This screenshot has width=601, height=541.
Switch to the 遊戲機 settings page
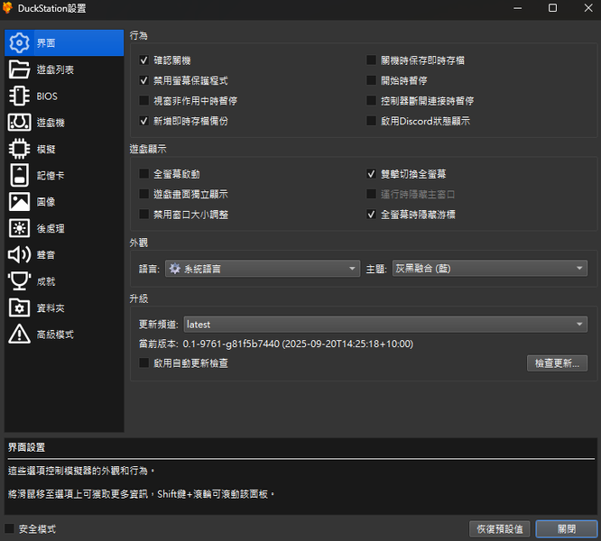64,123
